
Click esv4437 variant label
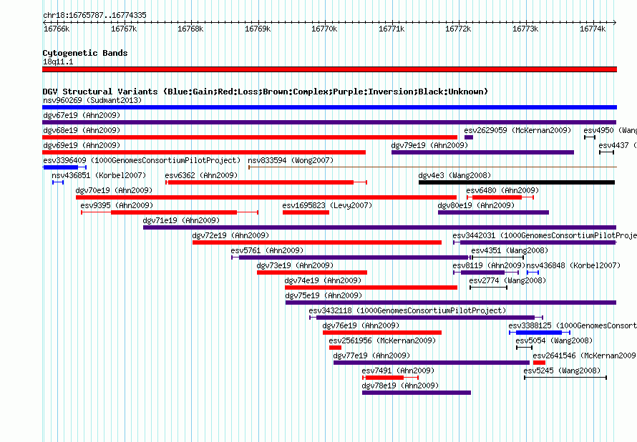click(x=618, y=145)
